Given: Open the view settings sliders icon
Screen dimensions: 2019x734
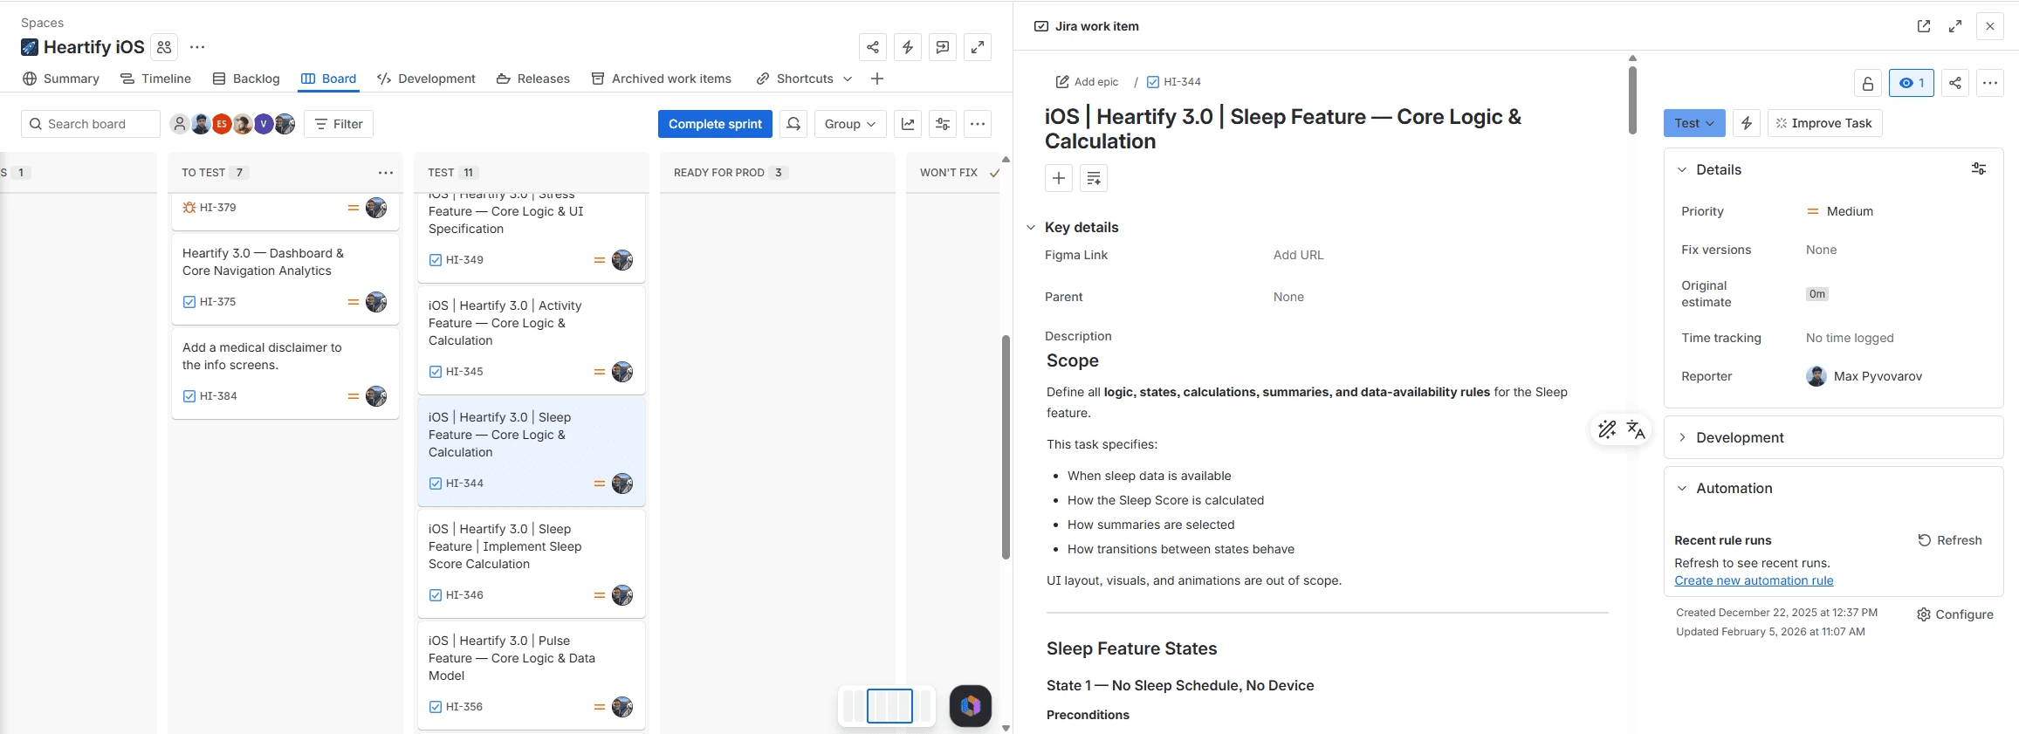Looking at the screenshot, I should [x=943, y=124].
